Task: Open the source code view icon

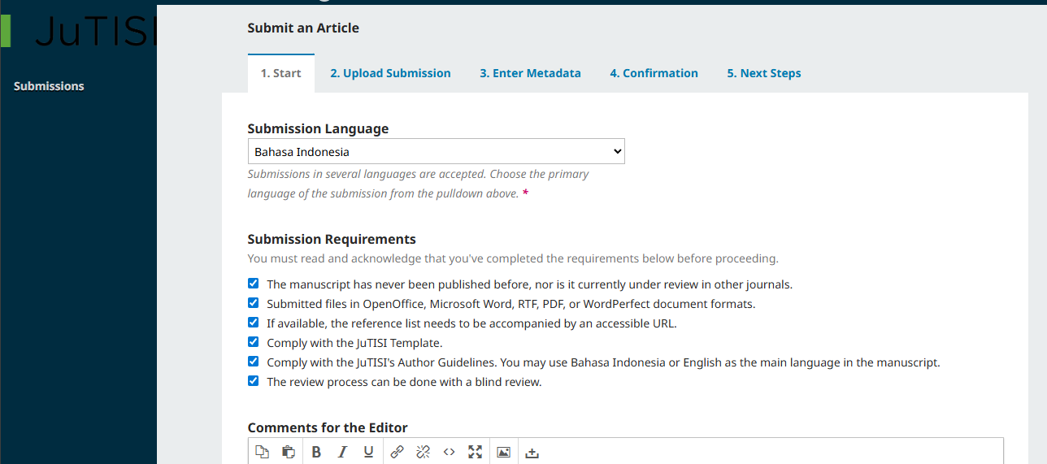Action: (449, 452)
